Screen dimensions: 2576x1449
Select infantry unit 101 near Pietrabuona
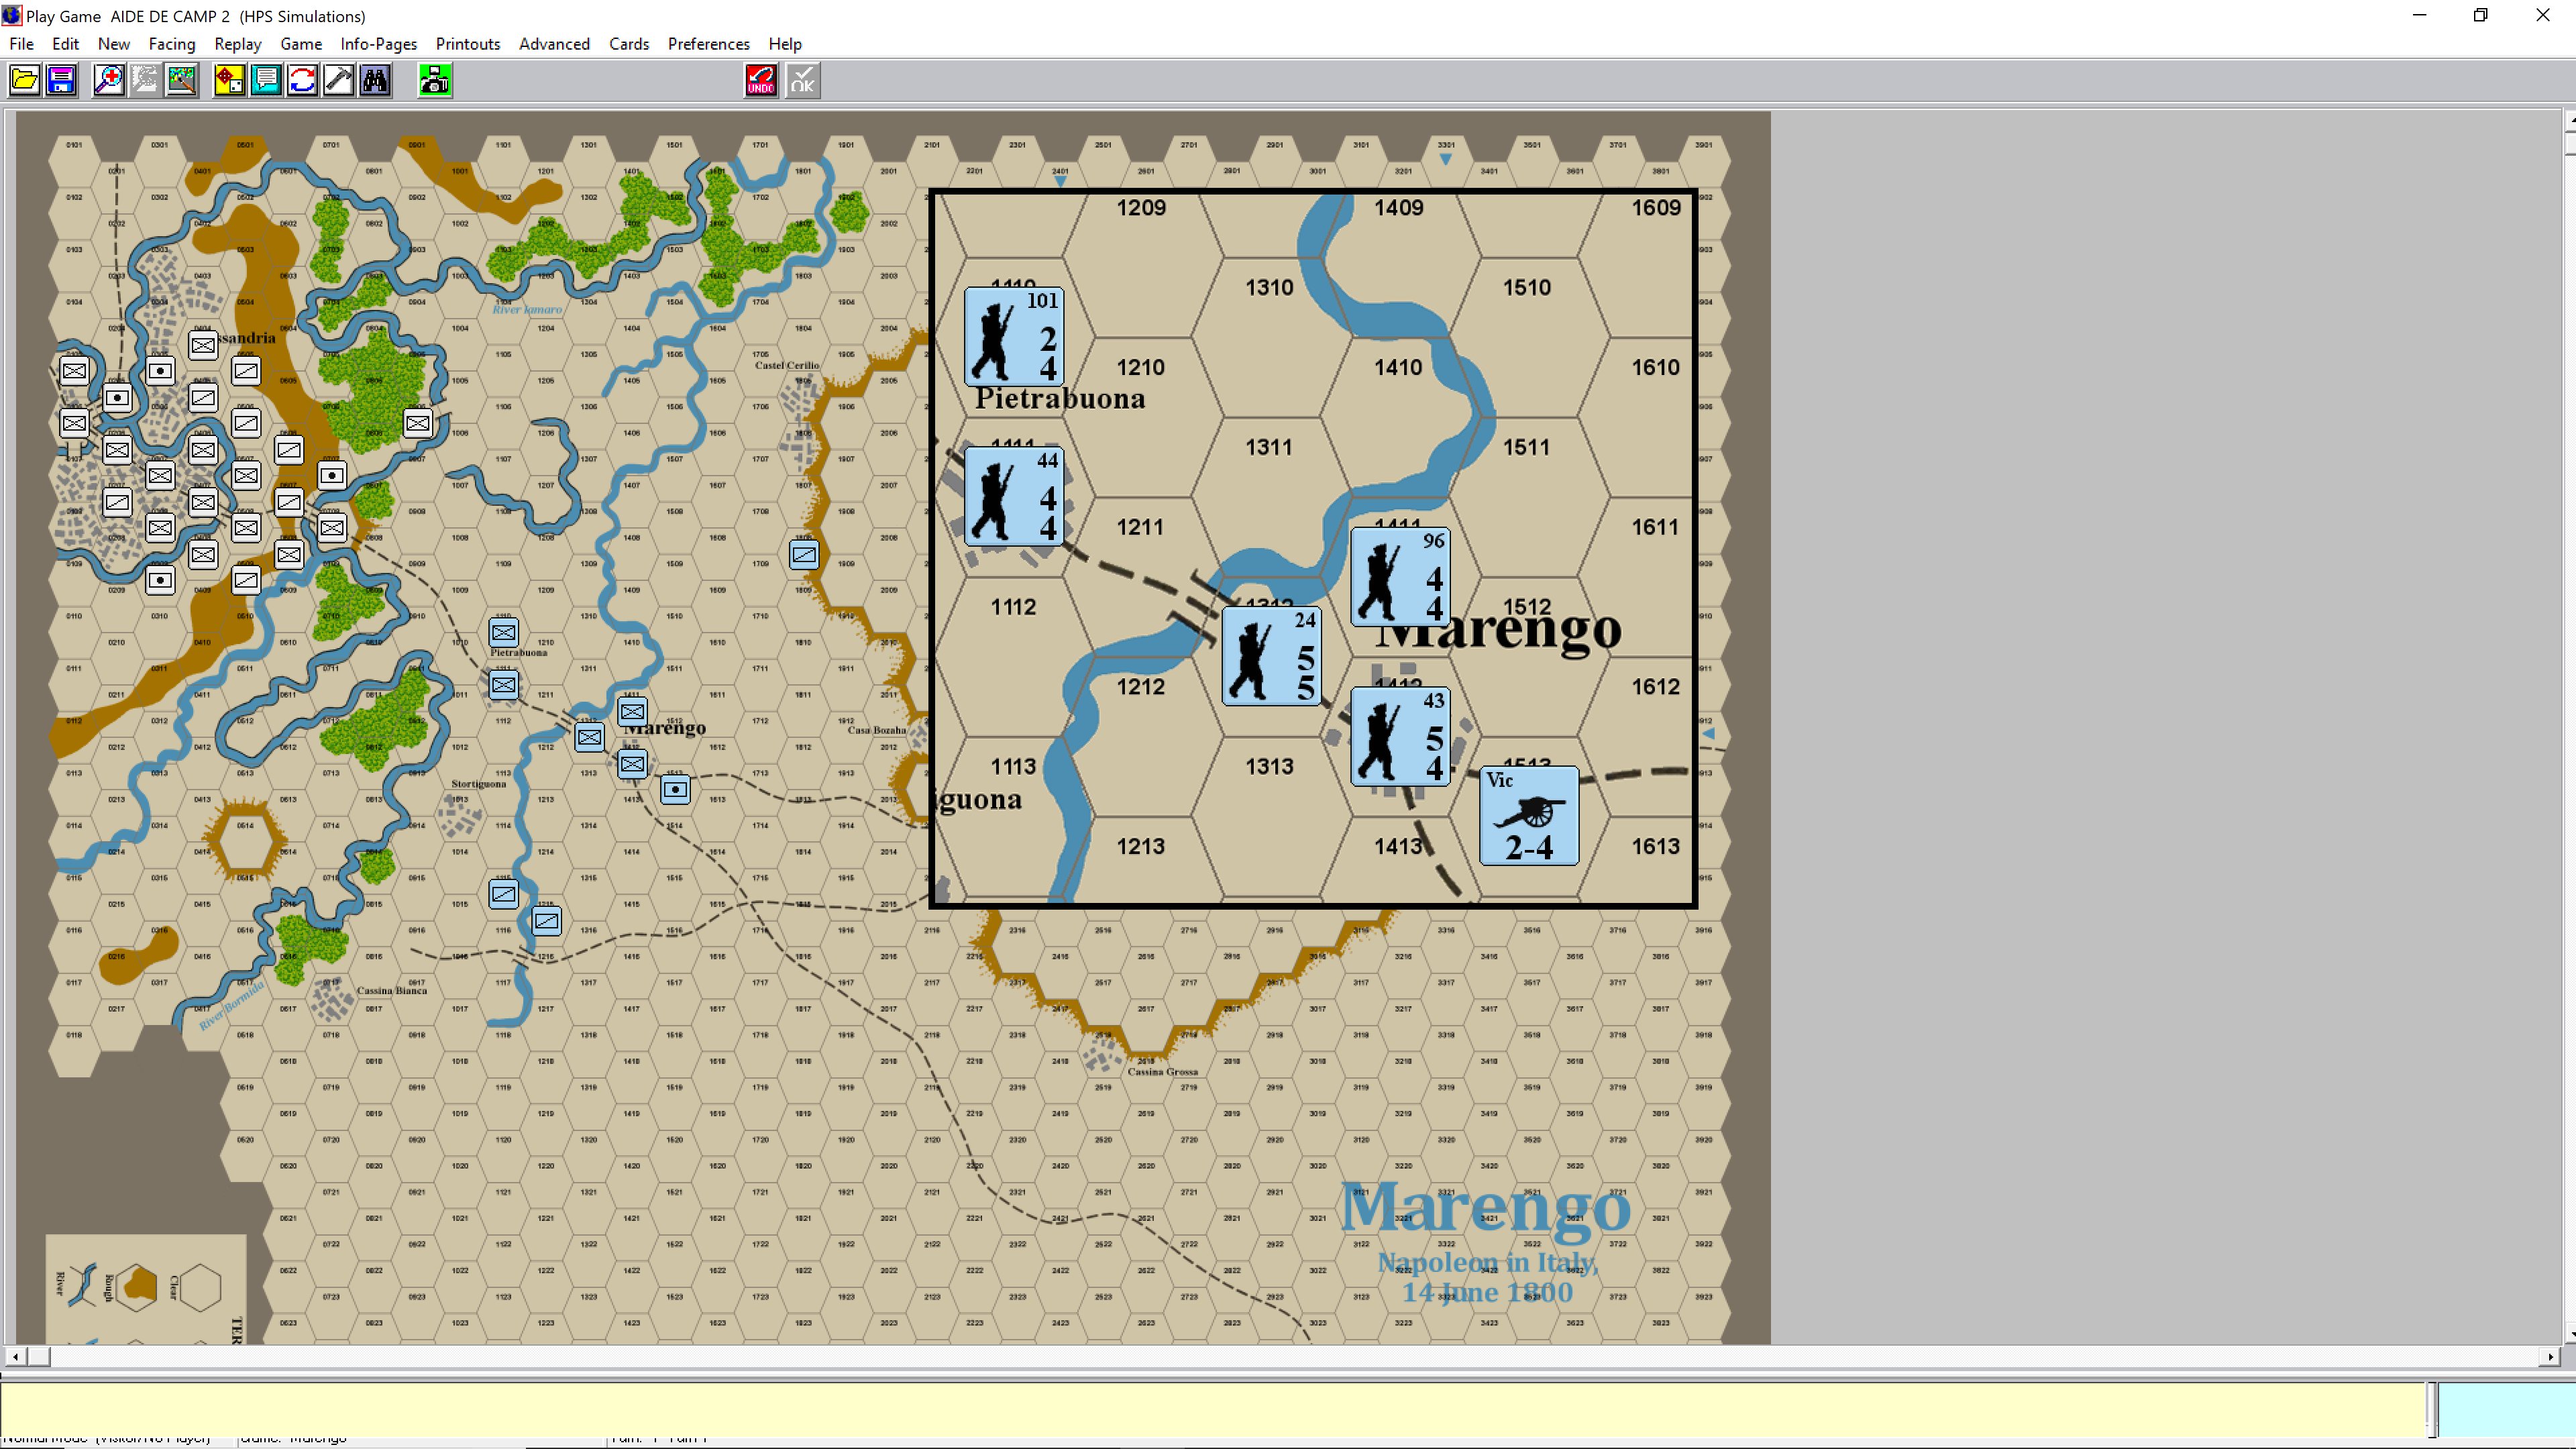[1013, 337]
